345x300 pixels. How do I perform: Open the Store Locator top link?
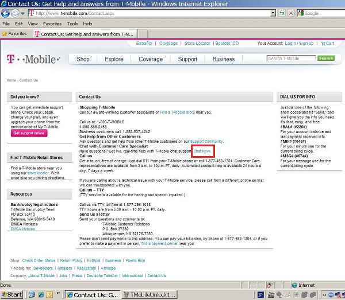(197, 43)
